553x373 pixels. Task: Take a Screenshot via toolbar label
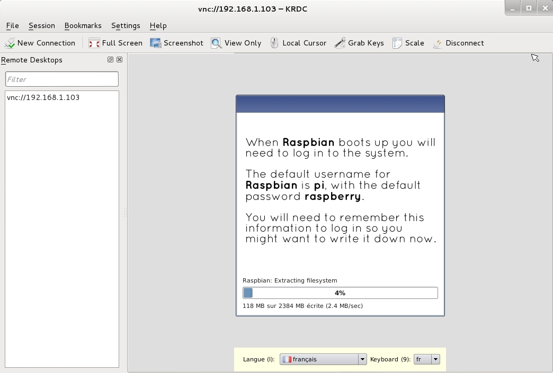point(183,43)
